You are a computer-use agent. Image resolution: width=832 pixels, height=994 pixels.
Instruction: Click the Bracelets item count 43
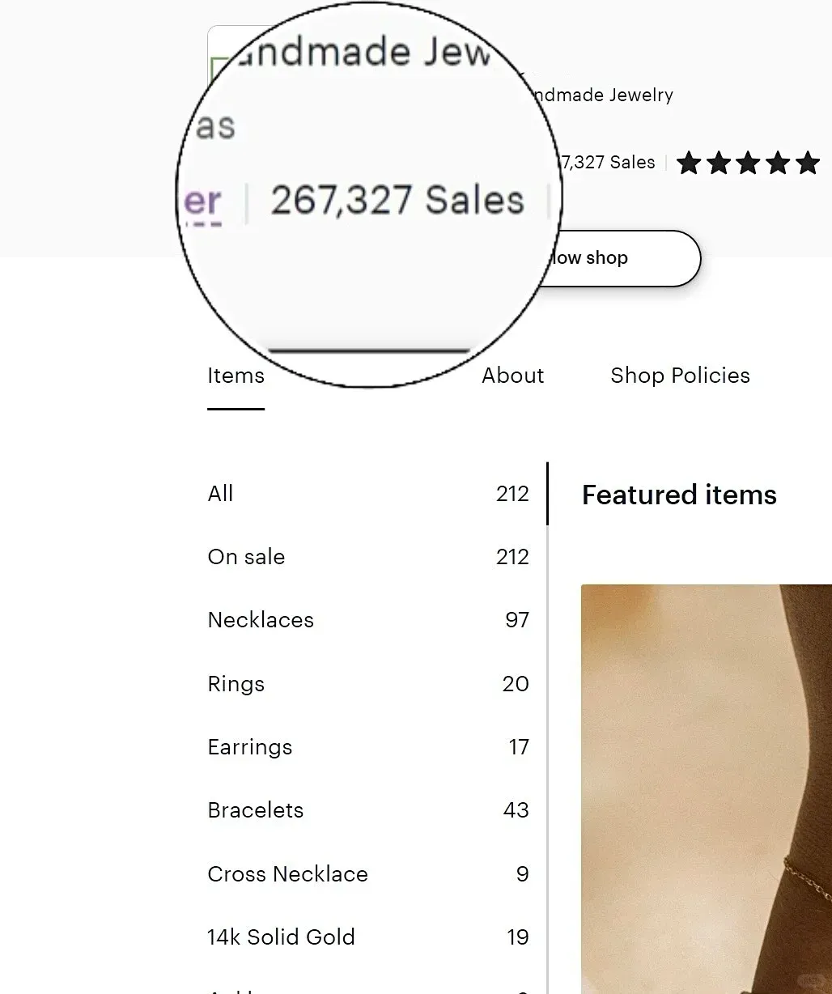[516, 810]
